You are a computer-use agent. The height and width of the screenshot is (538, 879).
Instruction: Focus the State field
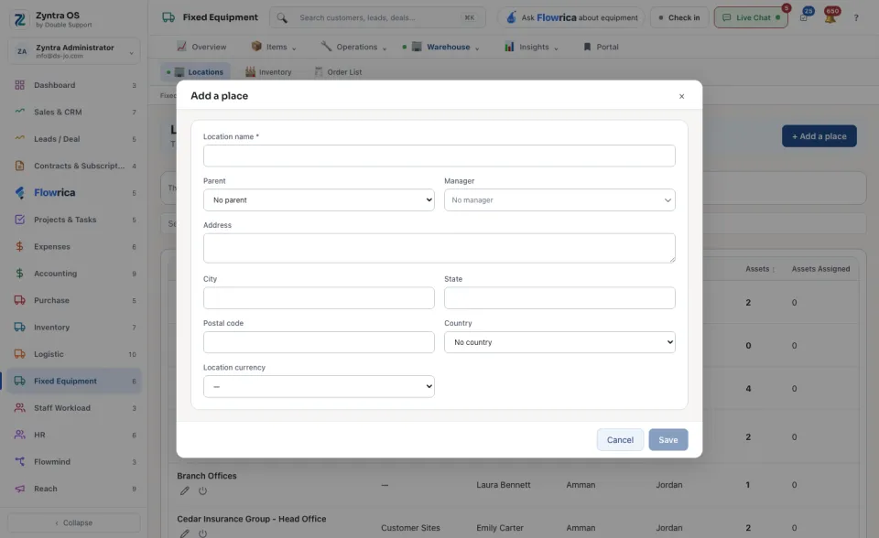(559, 298)
